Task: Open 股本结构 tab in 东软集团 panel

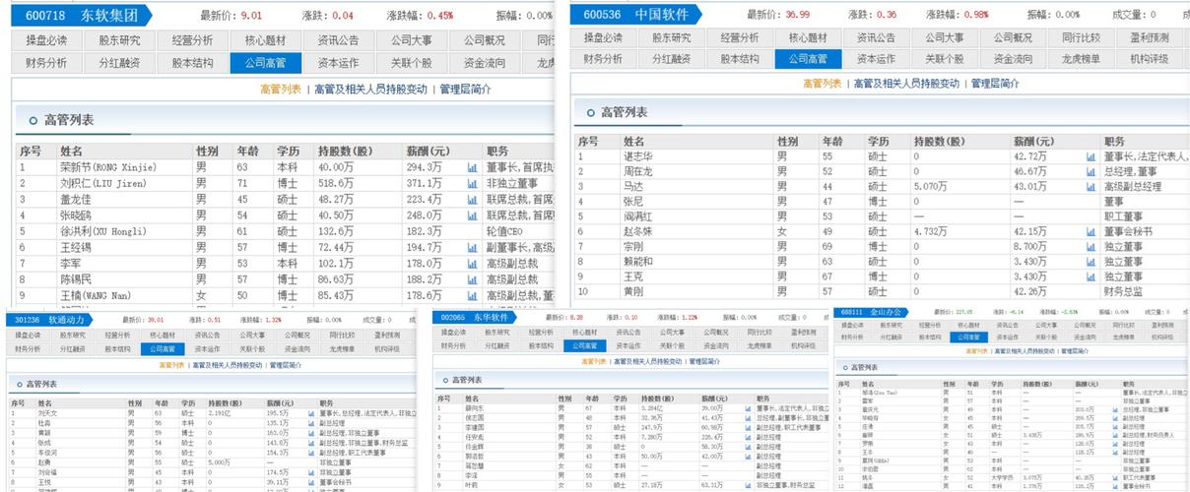Action: pos(193,62)
